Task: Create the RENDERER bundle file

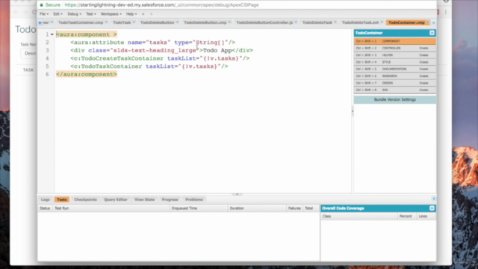Action: [423, 76]
